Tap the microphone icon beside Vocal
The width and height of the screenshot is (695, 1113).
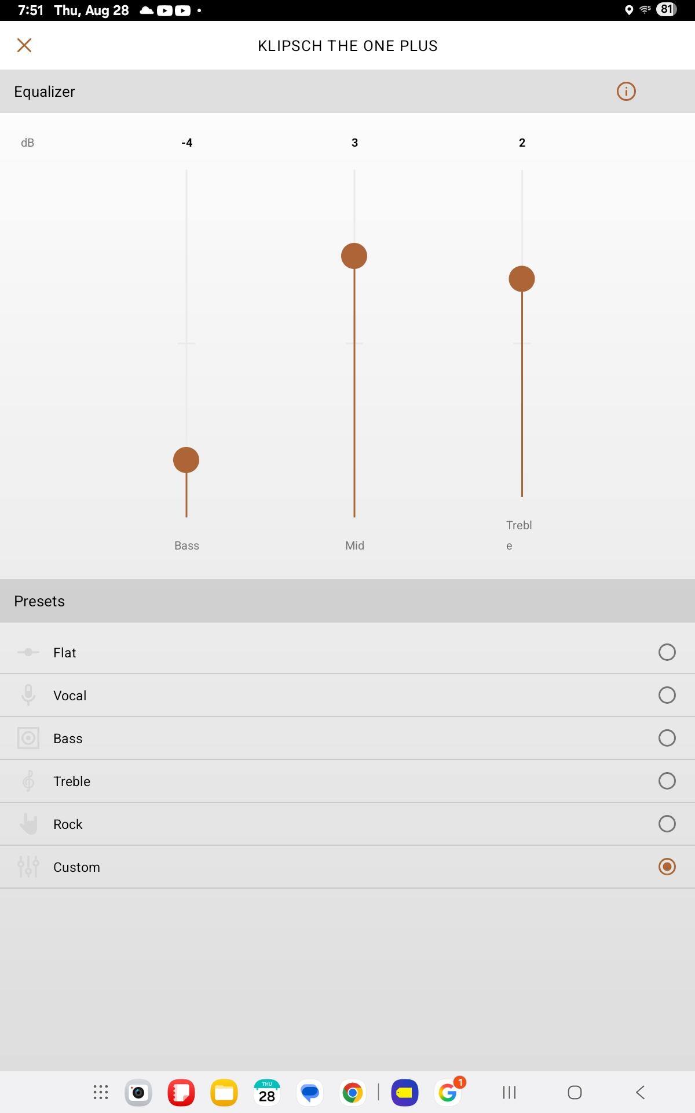pos(28,695)
